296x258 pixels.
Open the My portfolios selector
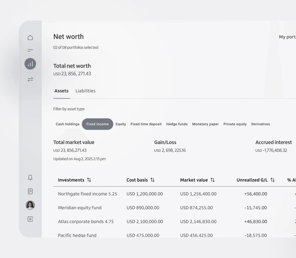click(287, 37)
